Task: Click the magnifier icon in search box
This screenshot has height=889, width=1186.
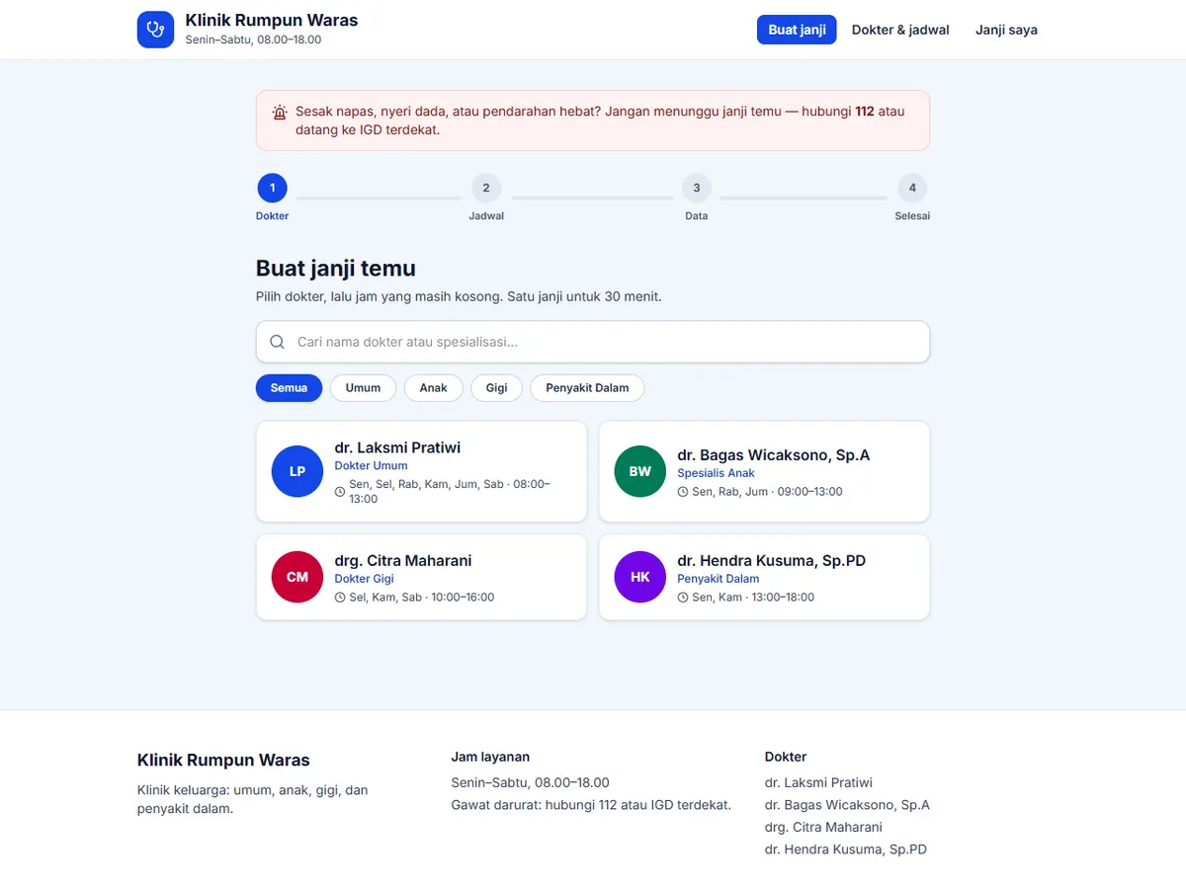Action: click(x=278, y=342)
